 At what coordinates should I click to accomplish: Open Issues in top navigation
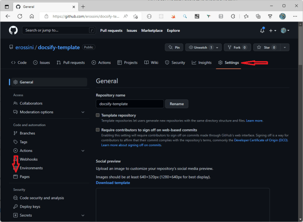[132, 31]
